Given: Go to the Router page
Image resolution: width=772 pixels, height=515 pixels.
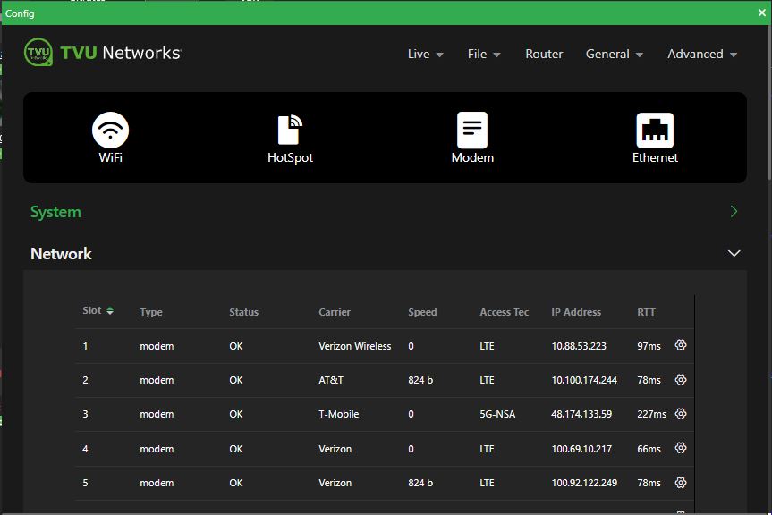Looking at the screenshot, I should pyautogui.click(x=544, y=54).
